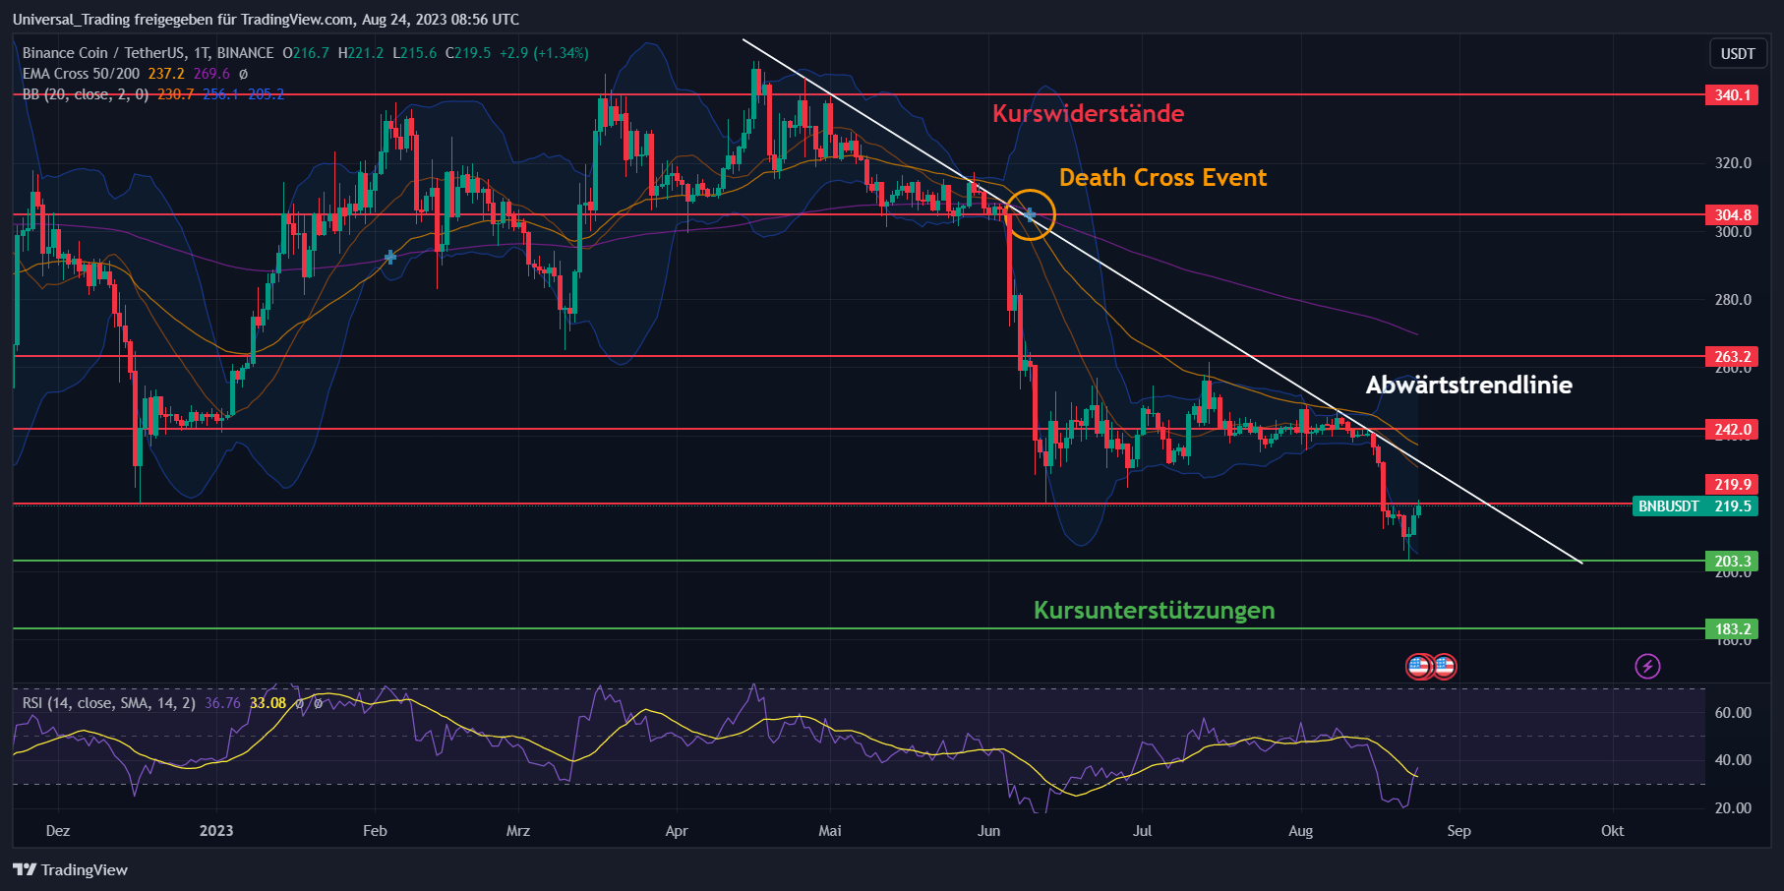This screenshot has height=891, width=1784.
Task: Click the lightning bolt event icon
Action: 1647,666
